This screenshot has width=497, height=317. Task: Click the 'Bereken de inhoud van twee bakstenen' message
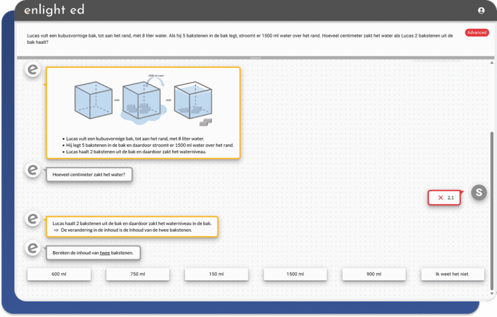point(93,253)
